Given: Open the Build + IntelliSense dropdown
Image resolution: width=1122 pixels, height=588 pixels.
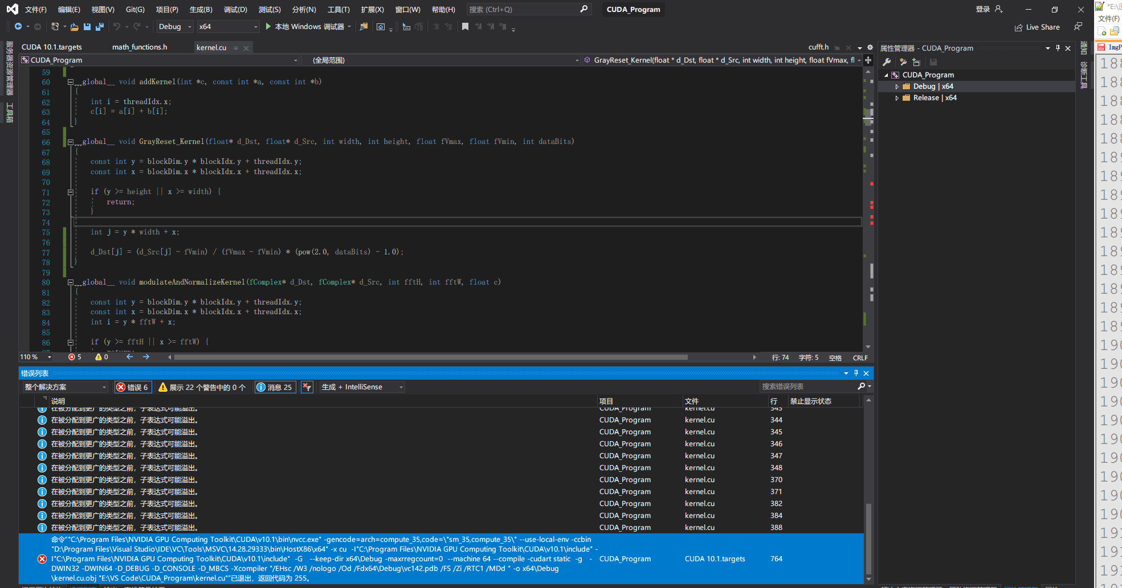Looking at the screenshot, I should point(362,387).
